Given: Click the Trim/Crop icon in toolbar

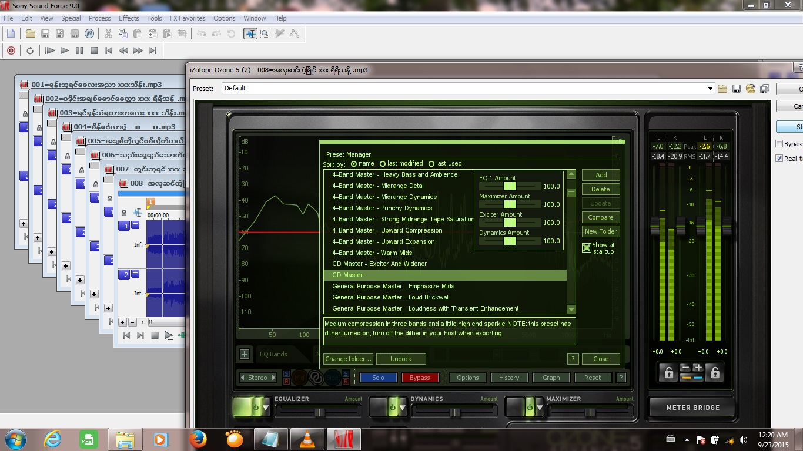Looking at the screenshot, I should tap(182, 33).
